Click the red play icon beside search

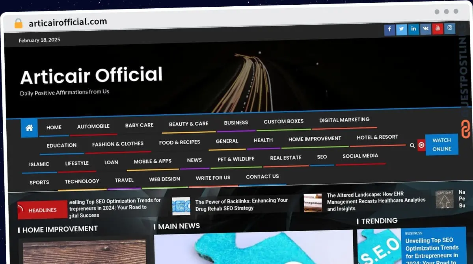pyautogui.click(x=421, y=145)
